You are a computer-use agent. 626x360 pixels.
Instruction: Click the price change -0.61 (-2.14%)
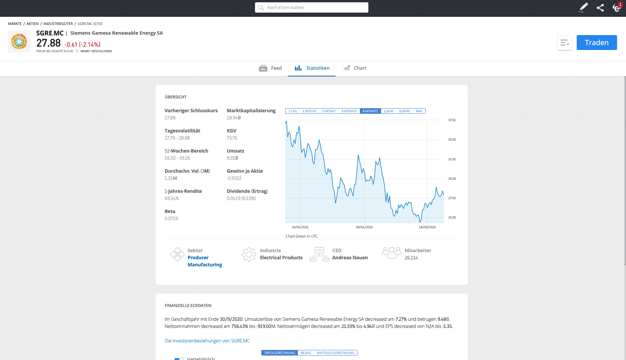(82, 44)
